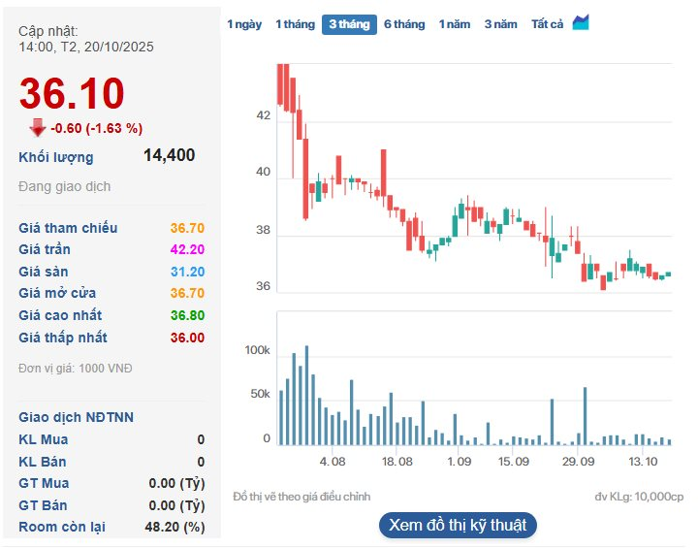Select the 1 tháng chart range
The height and width of the screenshot is (548, 698).
pyautogui.click(x=294, y=24)
